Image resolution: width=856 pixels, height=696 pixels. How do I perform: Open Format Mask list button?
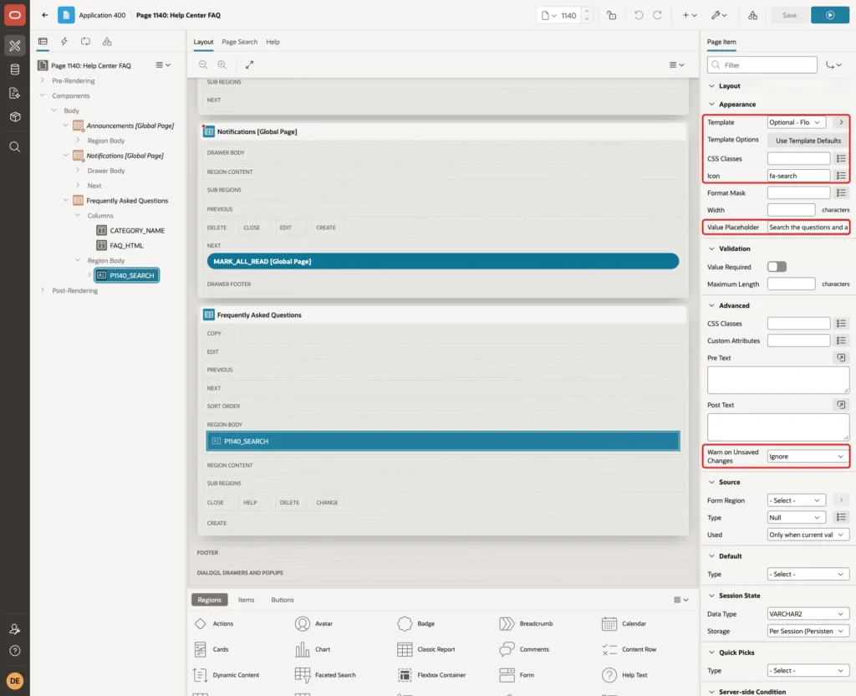(x=841, y=193)
